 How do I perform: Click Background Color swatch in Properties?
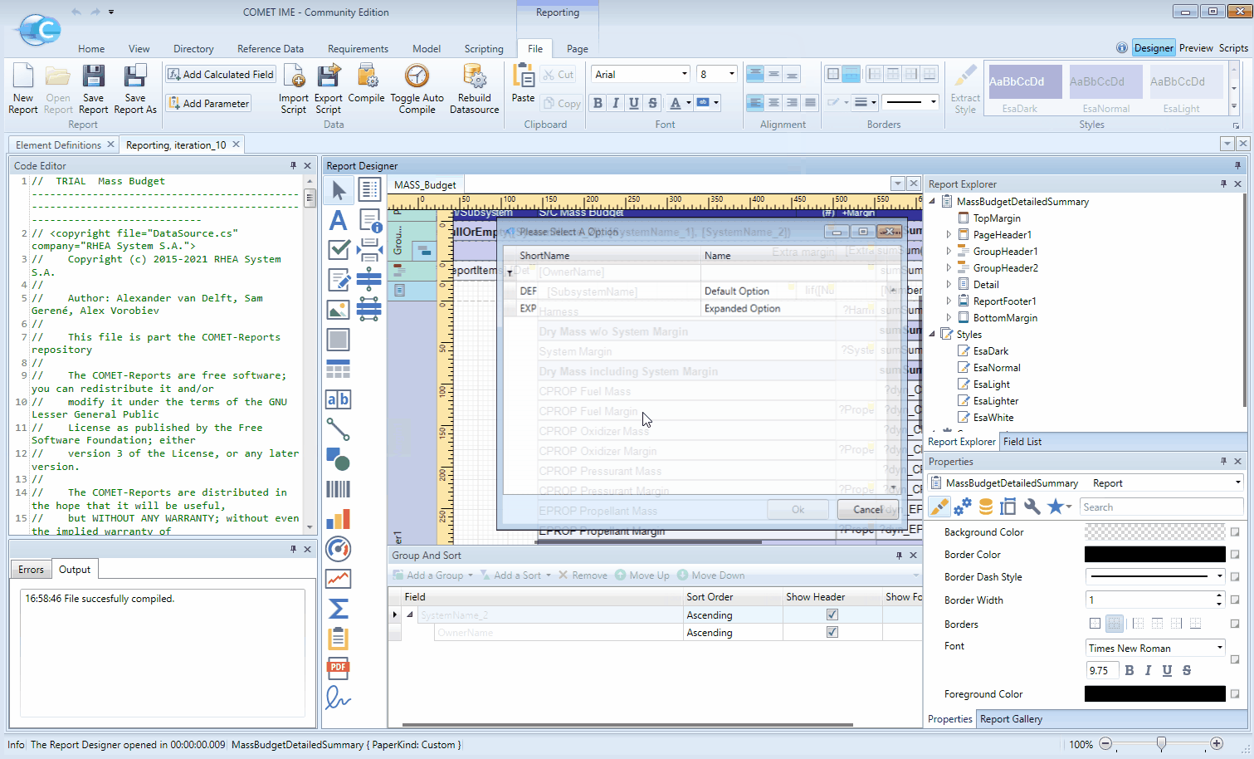[x=1154, y=531]
